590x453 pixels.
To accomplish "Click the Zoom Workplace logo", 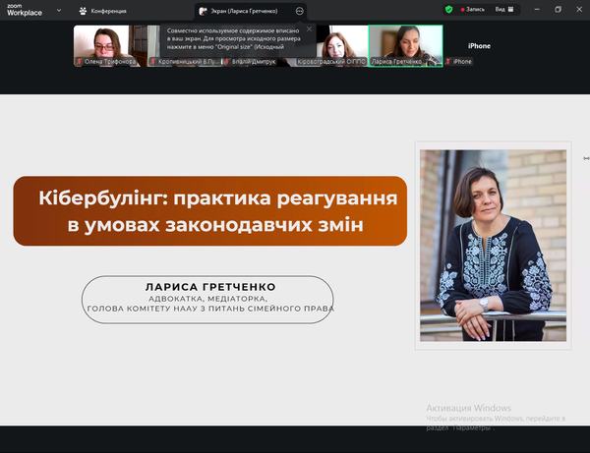I will pyautogui.click(x=25, y=10).
